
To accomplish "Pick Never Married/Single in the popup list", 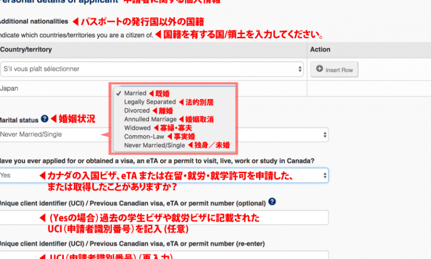I will [x=154, y=145].
